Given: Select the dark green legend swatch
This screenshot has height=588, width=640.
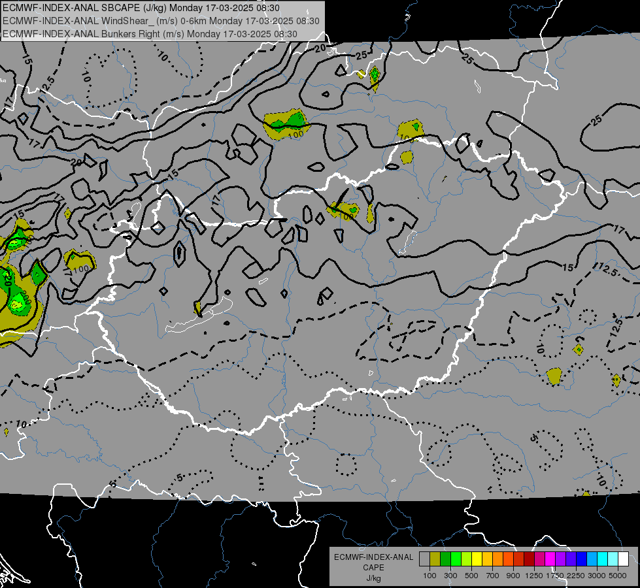Looking at the screenshot, I should point(445,559).
